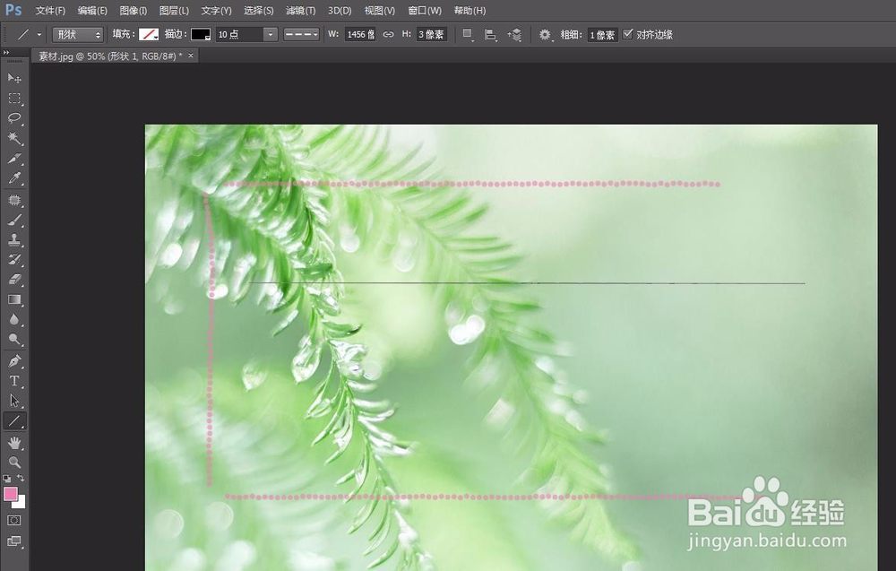Open the 帮助(H) menu
The height and width of the screenshot is (571, 896).
470,10
